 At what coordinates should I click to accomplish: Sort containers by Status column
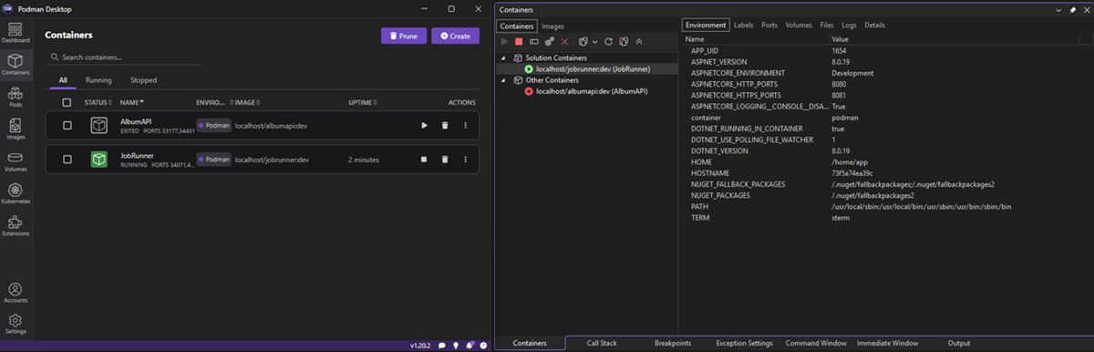(x=98, y=102)
